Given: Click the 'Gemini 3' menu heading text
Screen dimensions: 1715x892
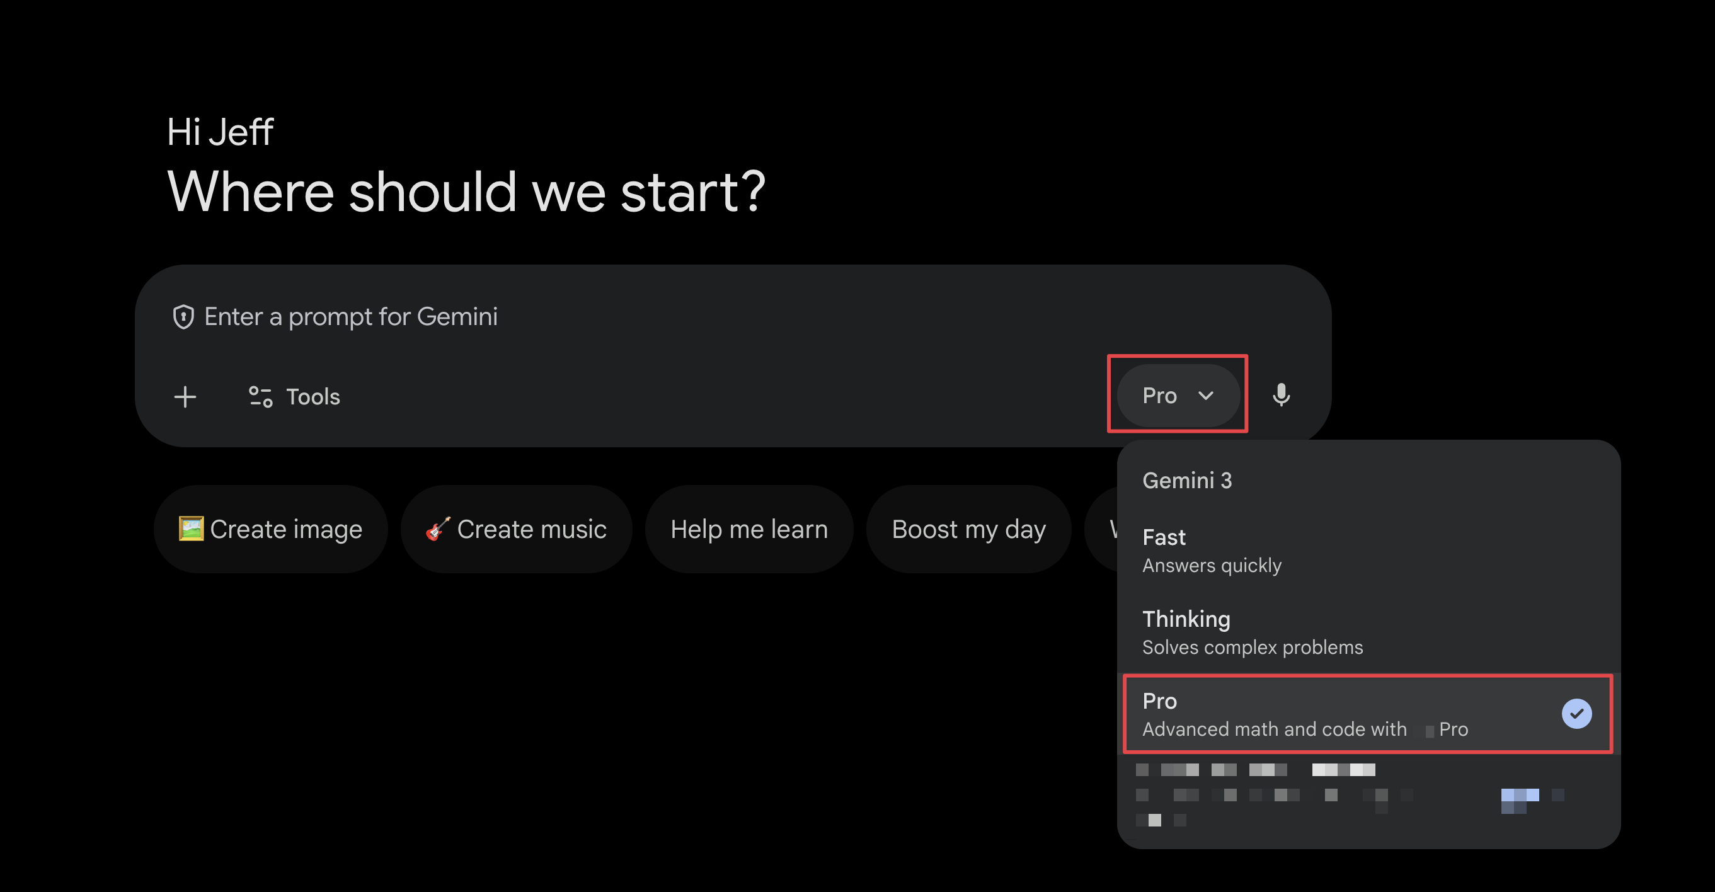Looking at the screenshot, I should (x=1187, y=481).
